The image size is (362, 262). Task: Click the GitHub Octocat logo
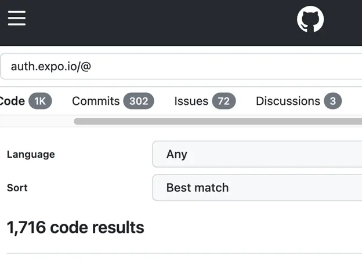tap(310, 20)
